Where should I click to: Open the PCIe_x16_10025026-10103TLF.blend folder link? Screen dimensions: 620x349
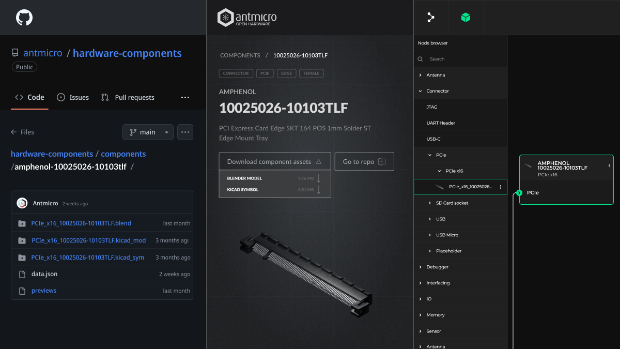tap(81, 223)
